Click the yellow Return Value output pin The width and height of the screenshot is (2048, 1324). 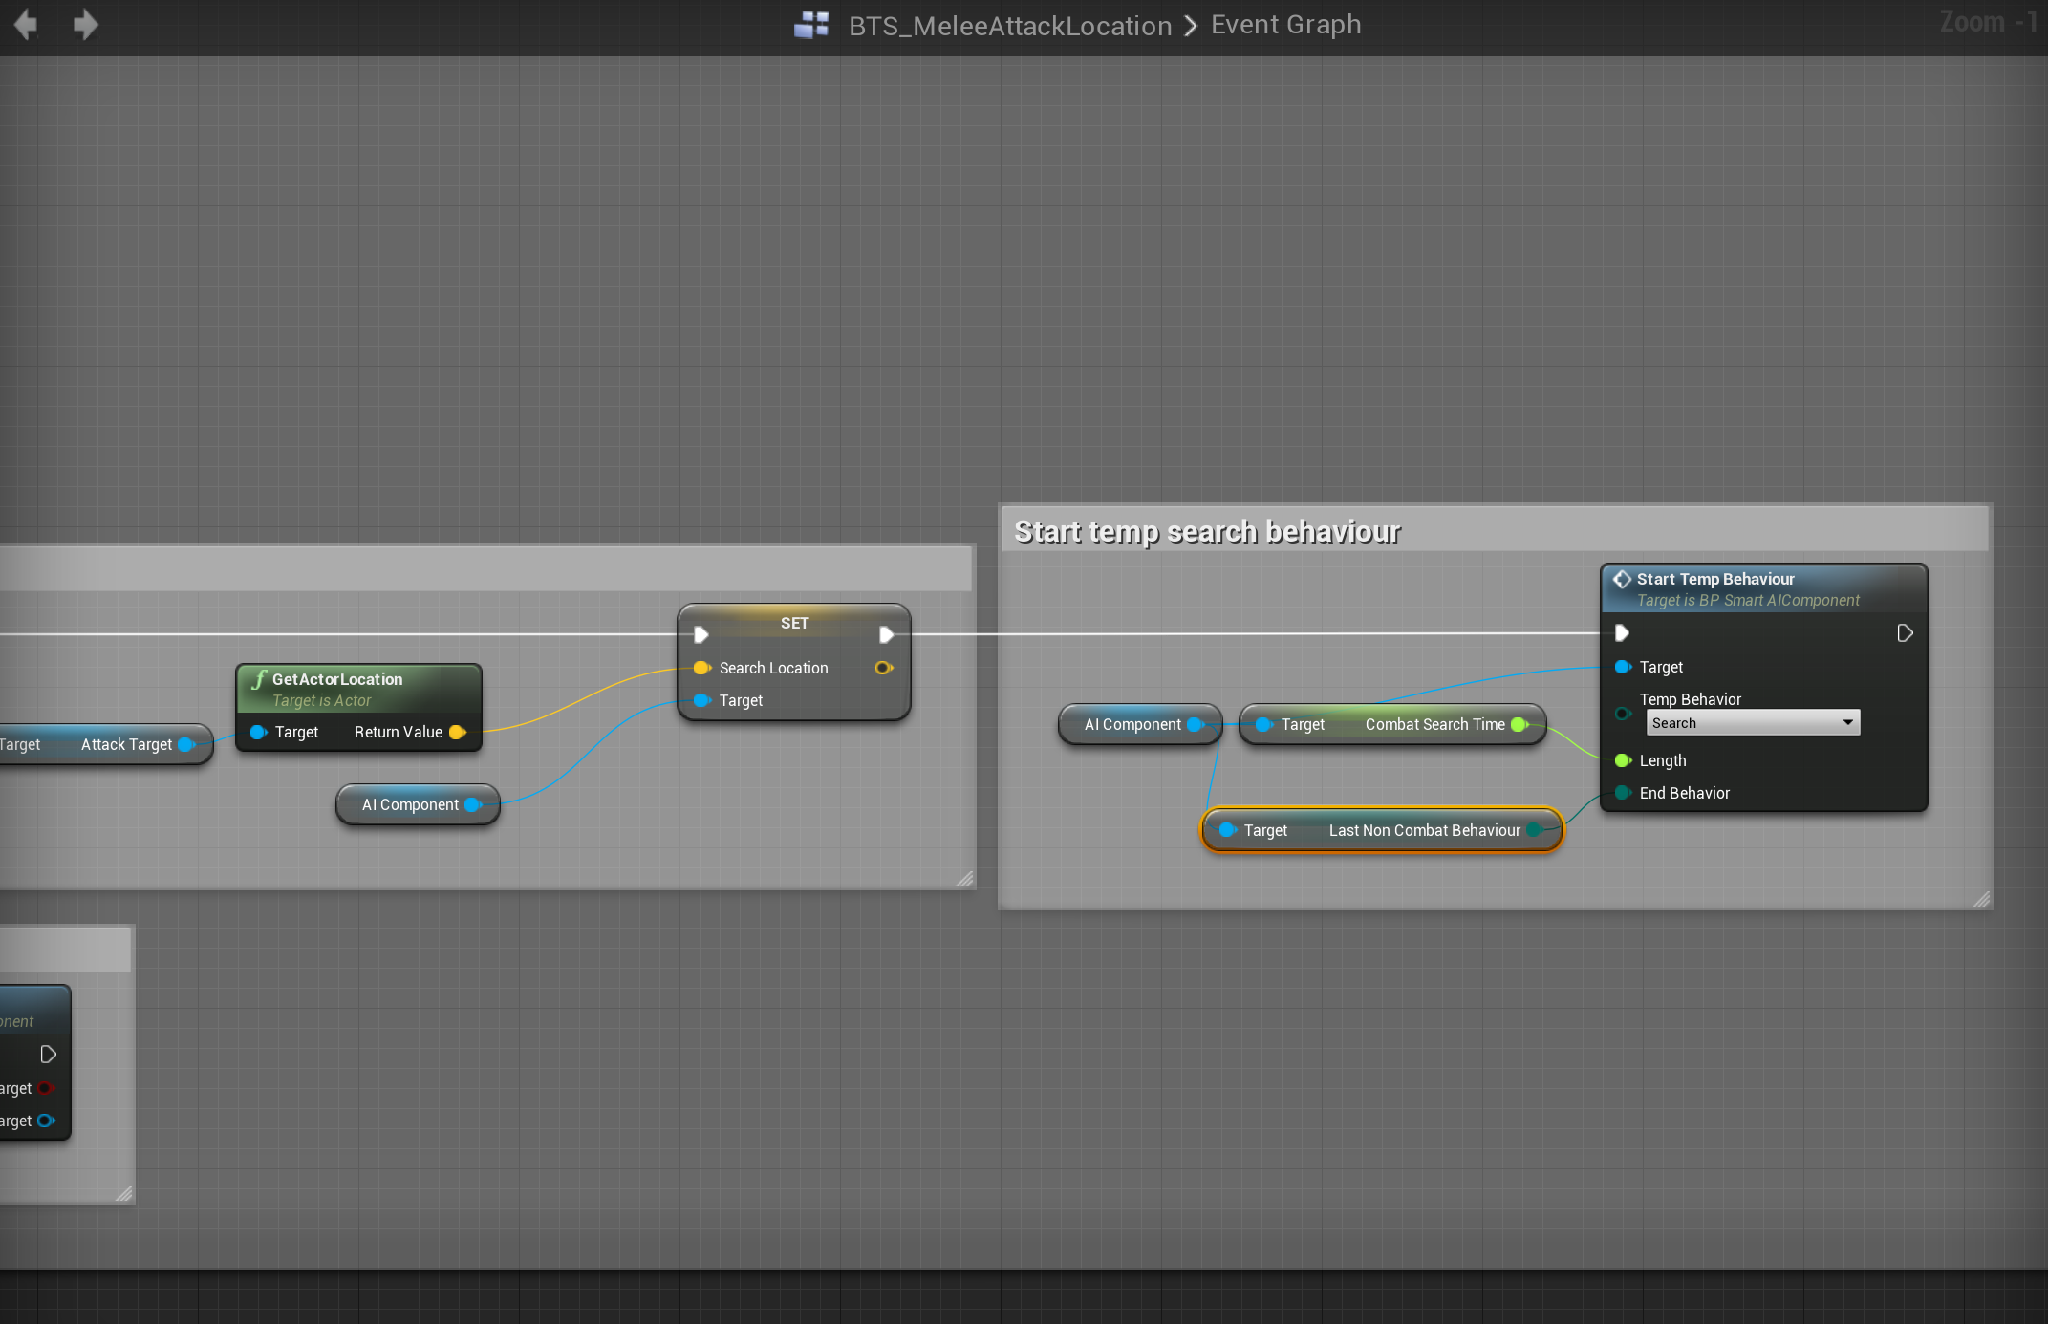click(x=457, y=733)
